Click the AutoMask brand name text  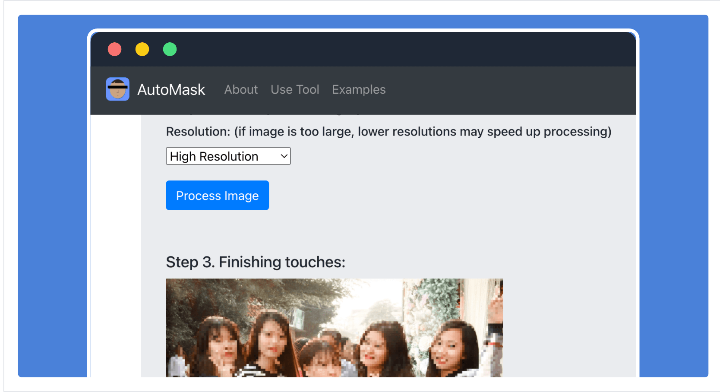(171, 90)
